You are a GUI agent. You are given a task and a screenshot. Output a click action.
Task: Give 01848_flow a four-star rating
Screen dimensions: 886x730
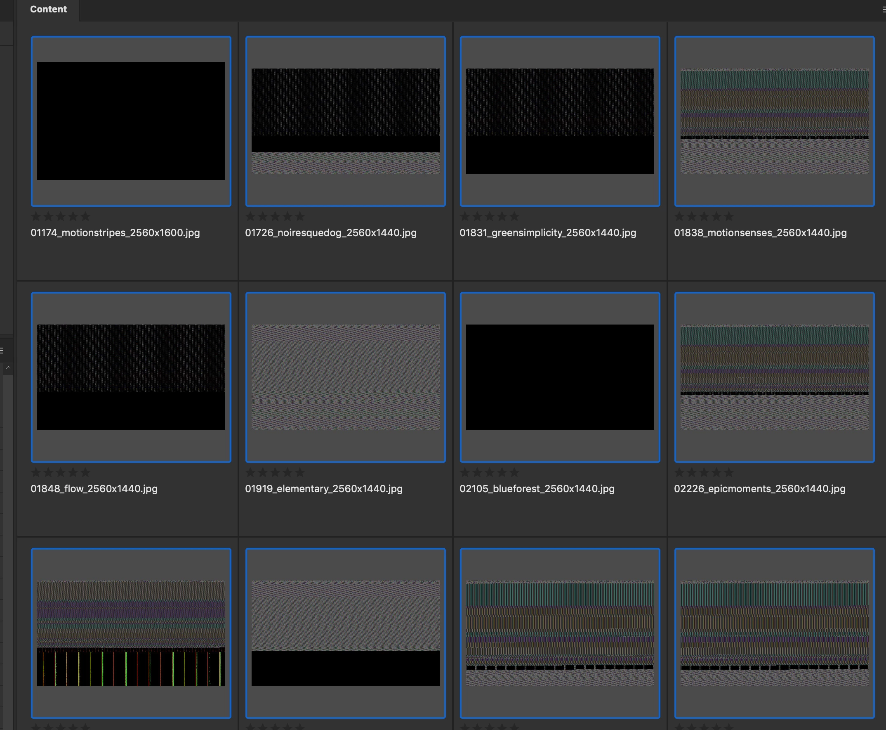pyautogui.click(x=73, y=473)
